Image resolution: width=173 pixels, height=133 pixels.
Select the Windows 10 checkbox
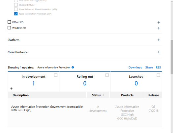tap(9, 28)
